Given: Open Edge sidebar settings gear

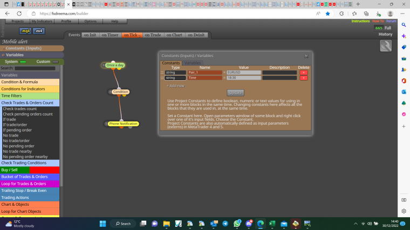Looking at the screenshot, I should pos(404,211).
